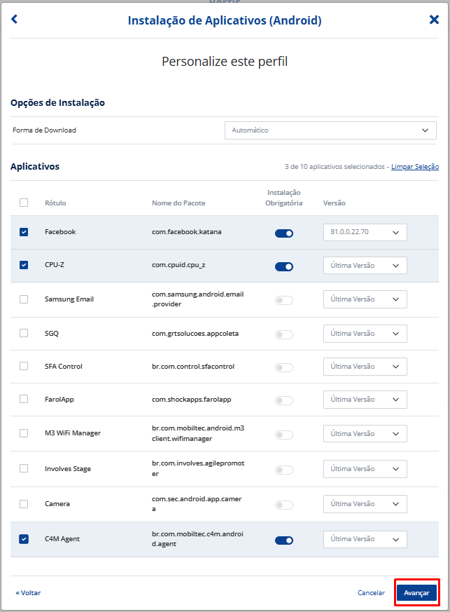Open the SGQ version dropdown
This screenshot has width=450, height=612.
365,334
